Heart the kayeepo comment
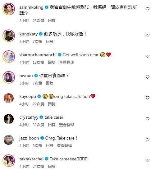151x170 pixels. [x=147, y=98]
